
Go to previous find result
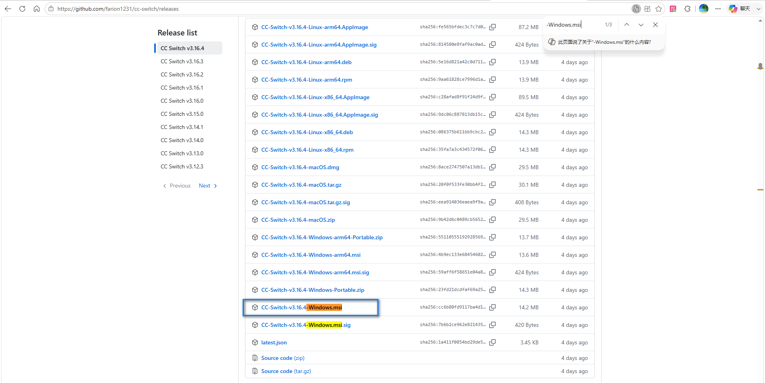627,25
